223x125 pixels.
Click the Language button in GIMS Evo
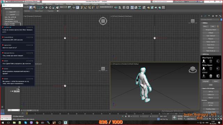[206, 81]
